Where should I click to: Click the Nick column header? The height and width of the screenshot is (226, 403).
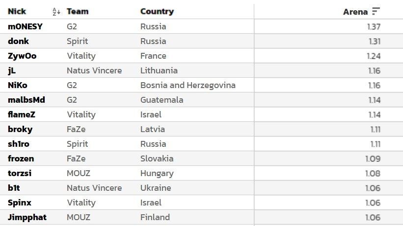click(x=17, y=11)
